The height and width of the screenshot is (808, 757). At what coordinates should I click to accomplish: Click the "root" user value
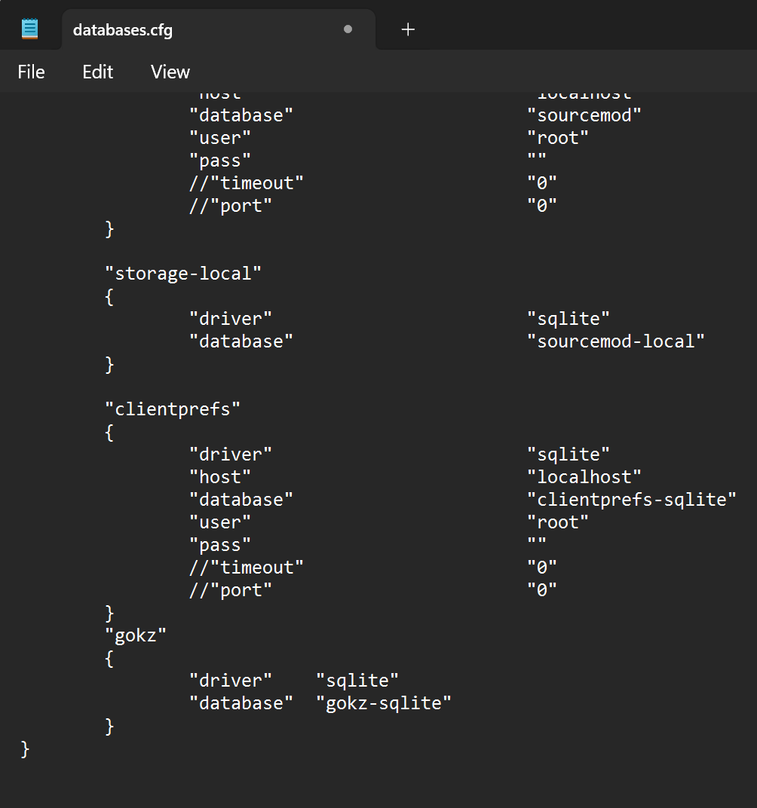(557, 522)
